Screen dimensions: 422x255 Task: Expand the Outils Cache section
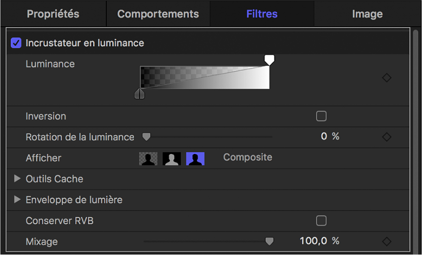coord(18,179)
